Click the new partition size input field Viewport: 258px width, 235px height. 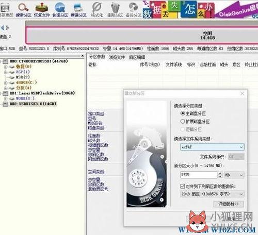click(x=199, y=175)
